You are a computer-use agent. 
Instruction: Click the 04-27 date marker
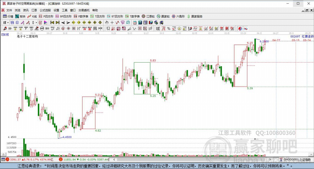(x=276, y=40)
